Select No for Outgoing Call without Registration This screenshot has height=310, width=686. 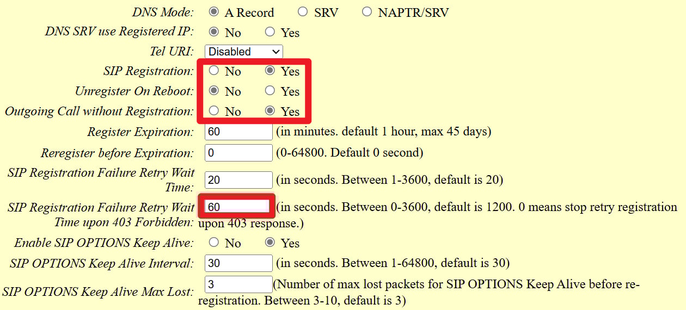pos(214,110)
